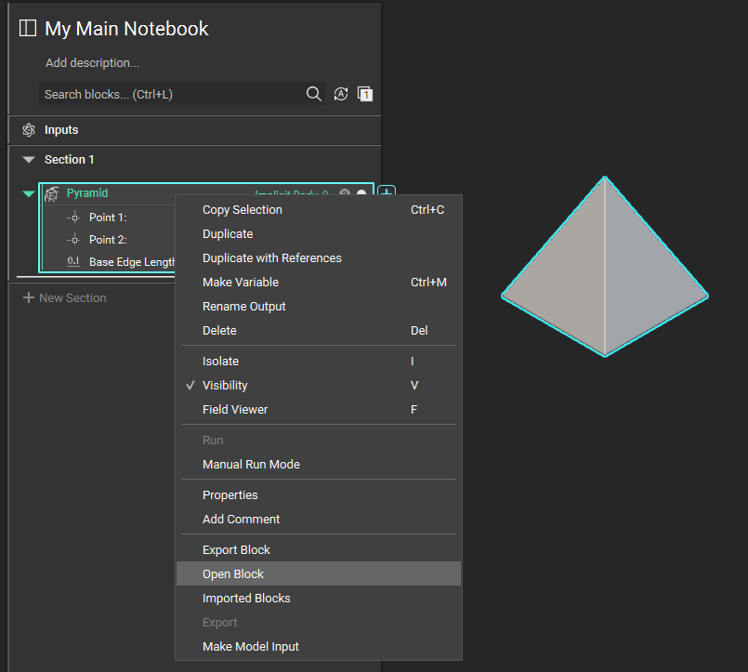Select the Base Edge Length row
Image resolution: width=748 pixels, height=672 pixels.
tap(110, 261)
